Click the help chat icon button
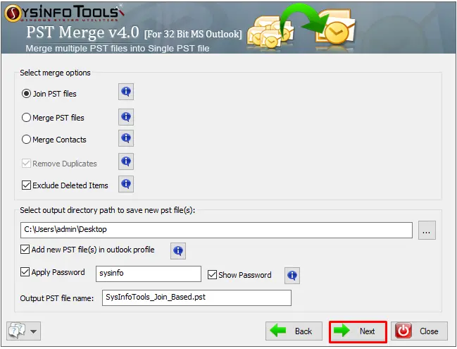457x349 pixels. [x=17, y=331]
